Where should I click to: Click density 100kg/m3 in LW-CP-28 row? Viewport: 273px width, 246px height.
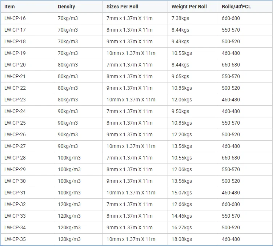[x=69, y=158]
